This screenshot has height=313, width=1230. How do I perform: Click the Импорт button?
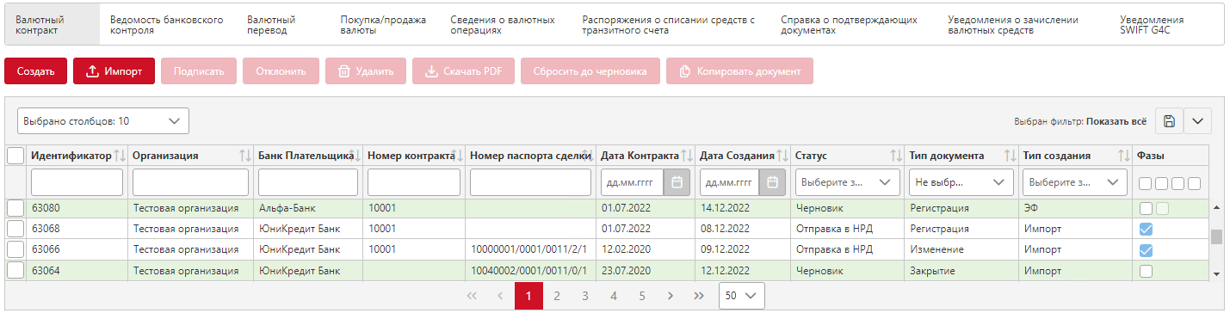pos(114,71)
